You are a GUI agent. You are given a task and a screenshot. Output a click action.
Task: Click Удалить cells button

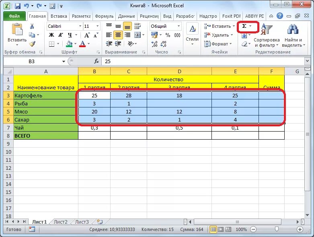point(216,35)
